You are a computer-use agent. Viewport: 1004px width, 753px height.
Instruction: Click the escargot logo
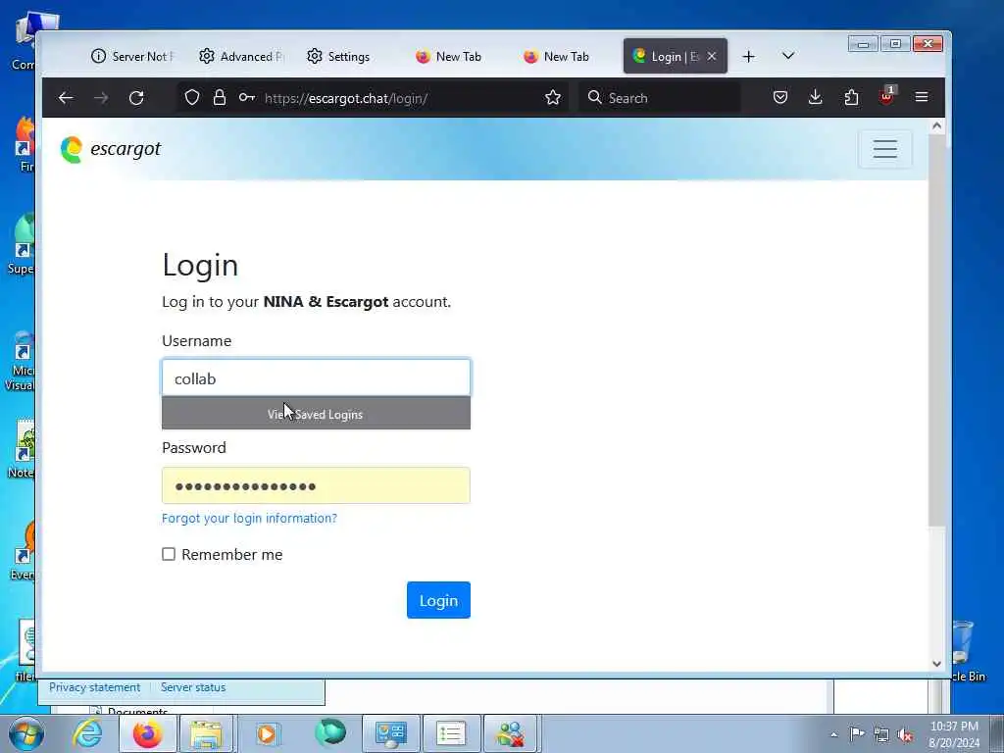point(110,149)
